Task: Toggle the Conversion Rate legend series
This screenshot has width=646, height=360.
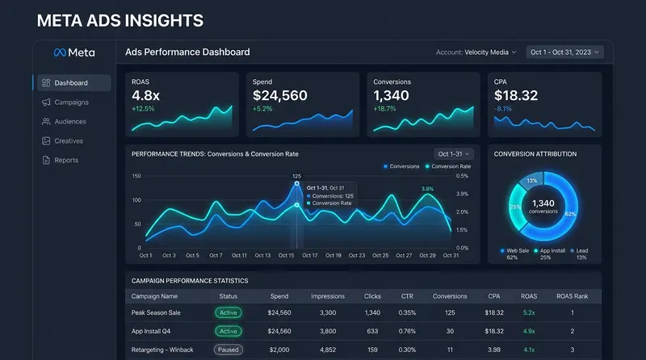Action: [x=448, y=166]
